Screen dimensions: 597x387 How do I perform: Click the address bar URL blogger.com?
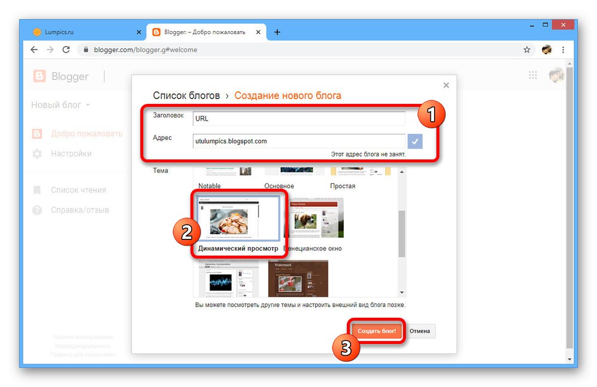146,50
